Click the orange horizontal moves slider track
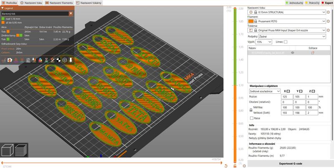The height and width of the screenshot is (168, 334). (x=111, y=163)
